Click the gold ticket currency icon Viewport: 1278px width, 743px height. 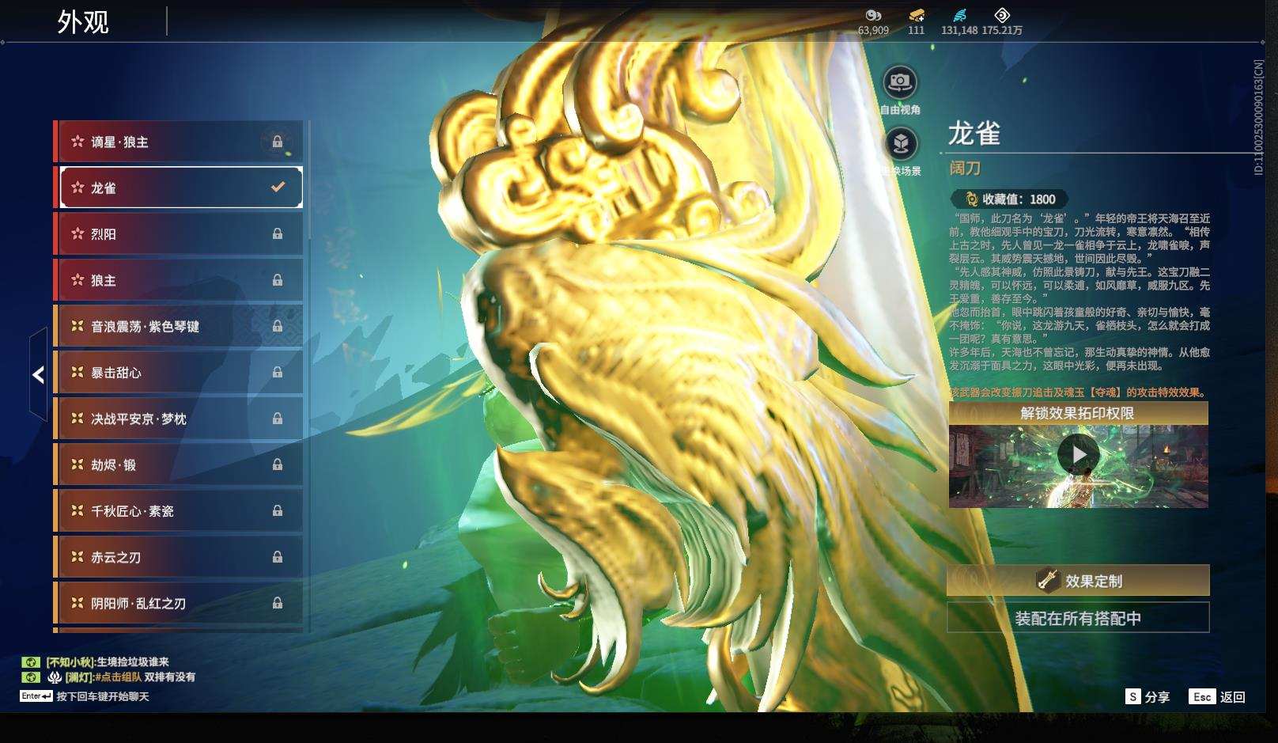[917, 15]
